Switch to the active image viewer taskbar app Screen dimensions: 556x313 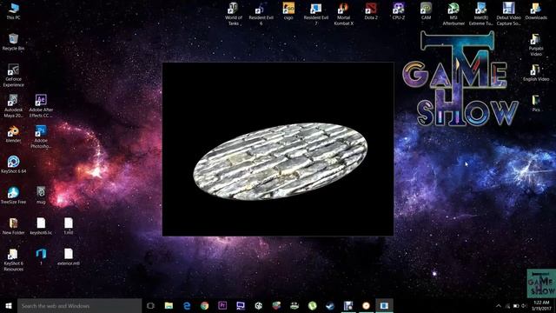(384, 305)
